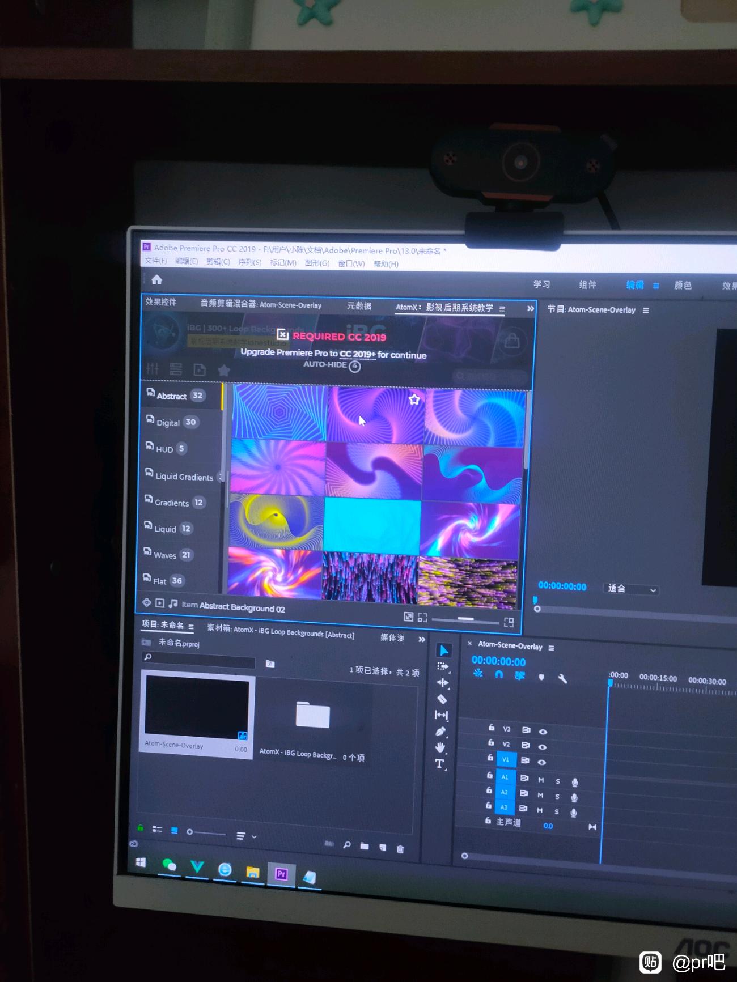The width and height of the screenshot is (737, 982).
Task: Open timeline display settings wrench
Action: 562,678
